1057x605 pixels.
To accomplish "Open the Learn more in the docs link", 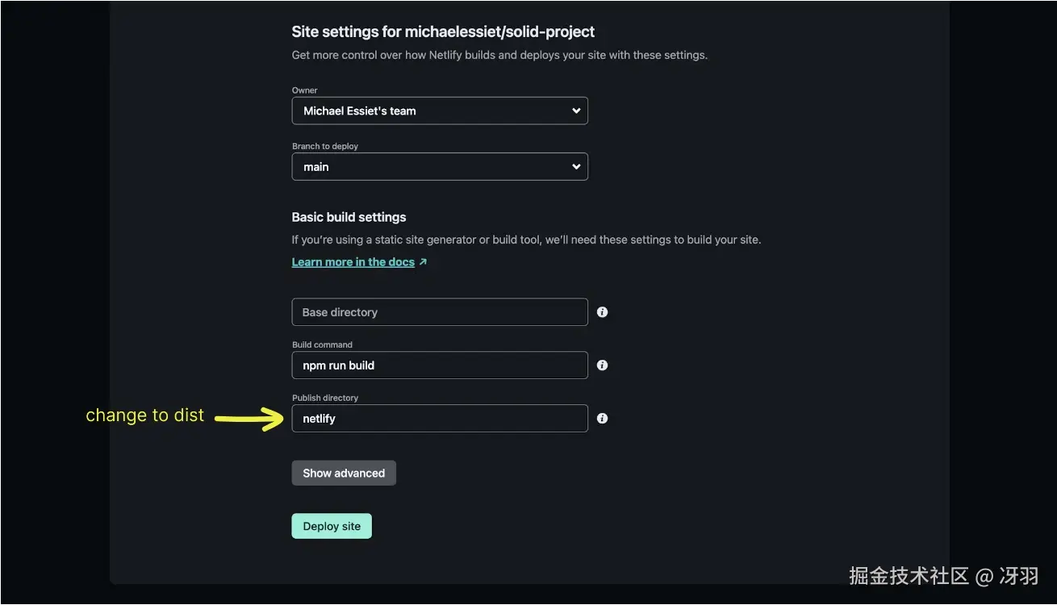I will 353,262.
